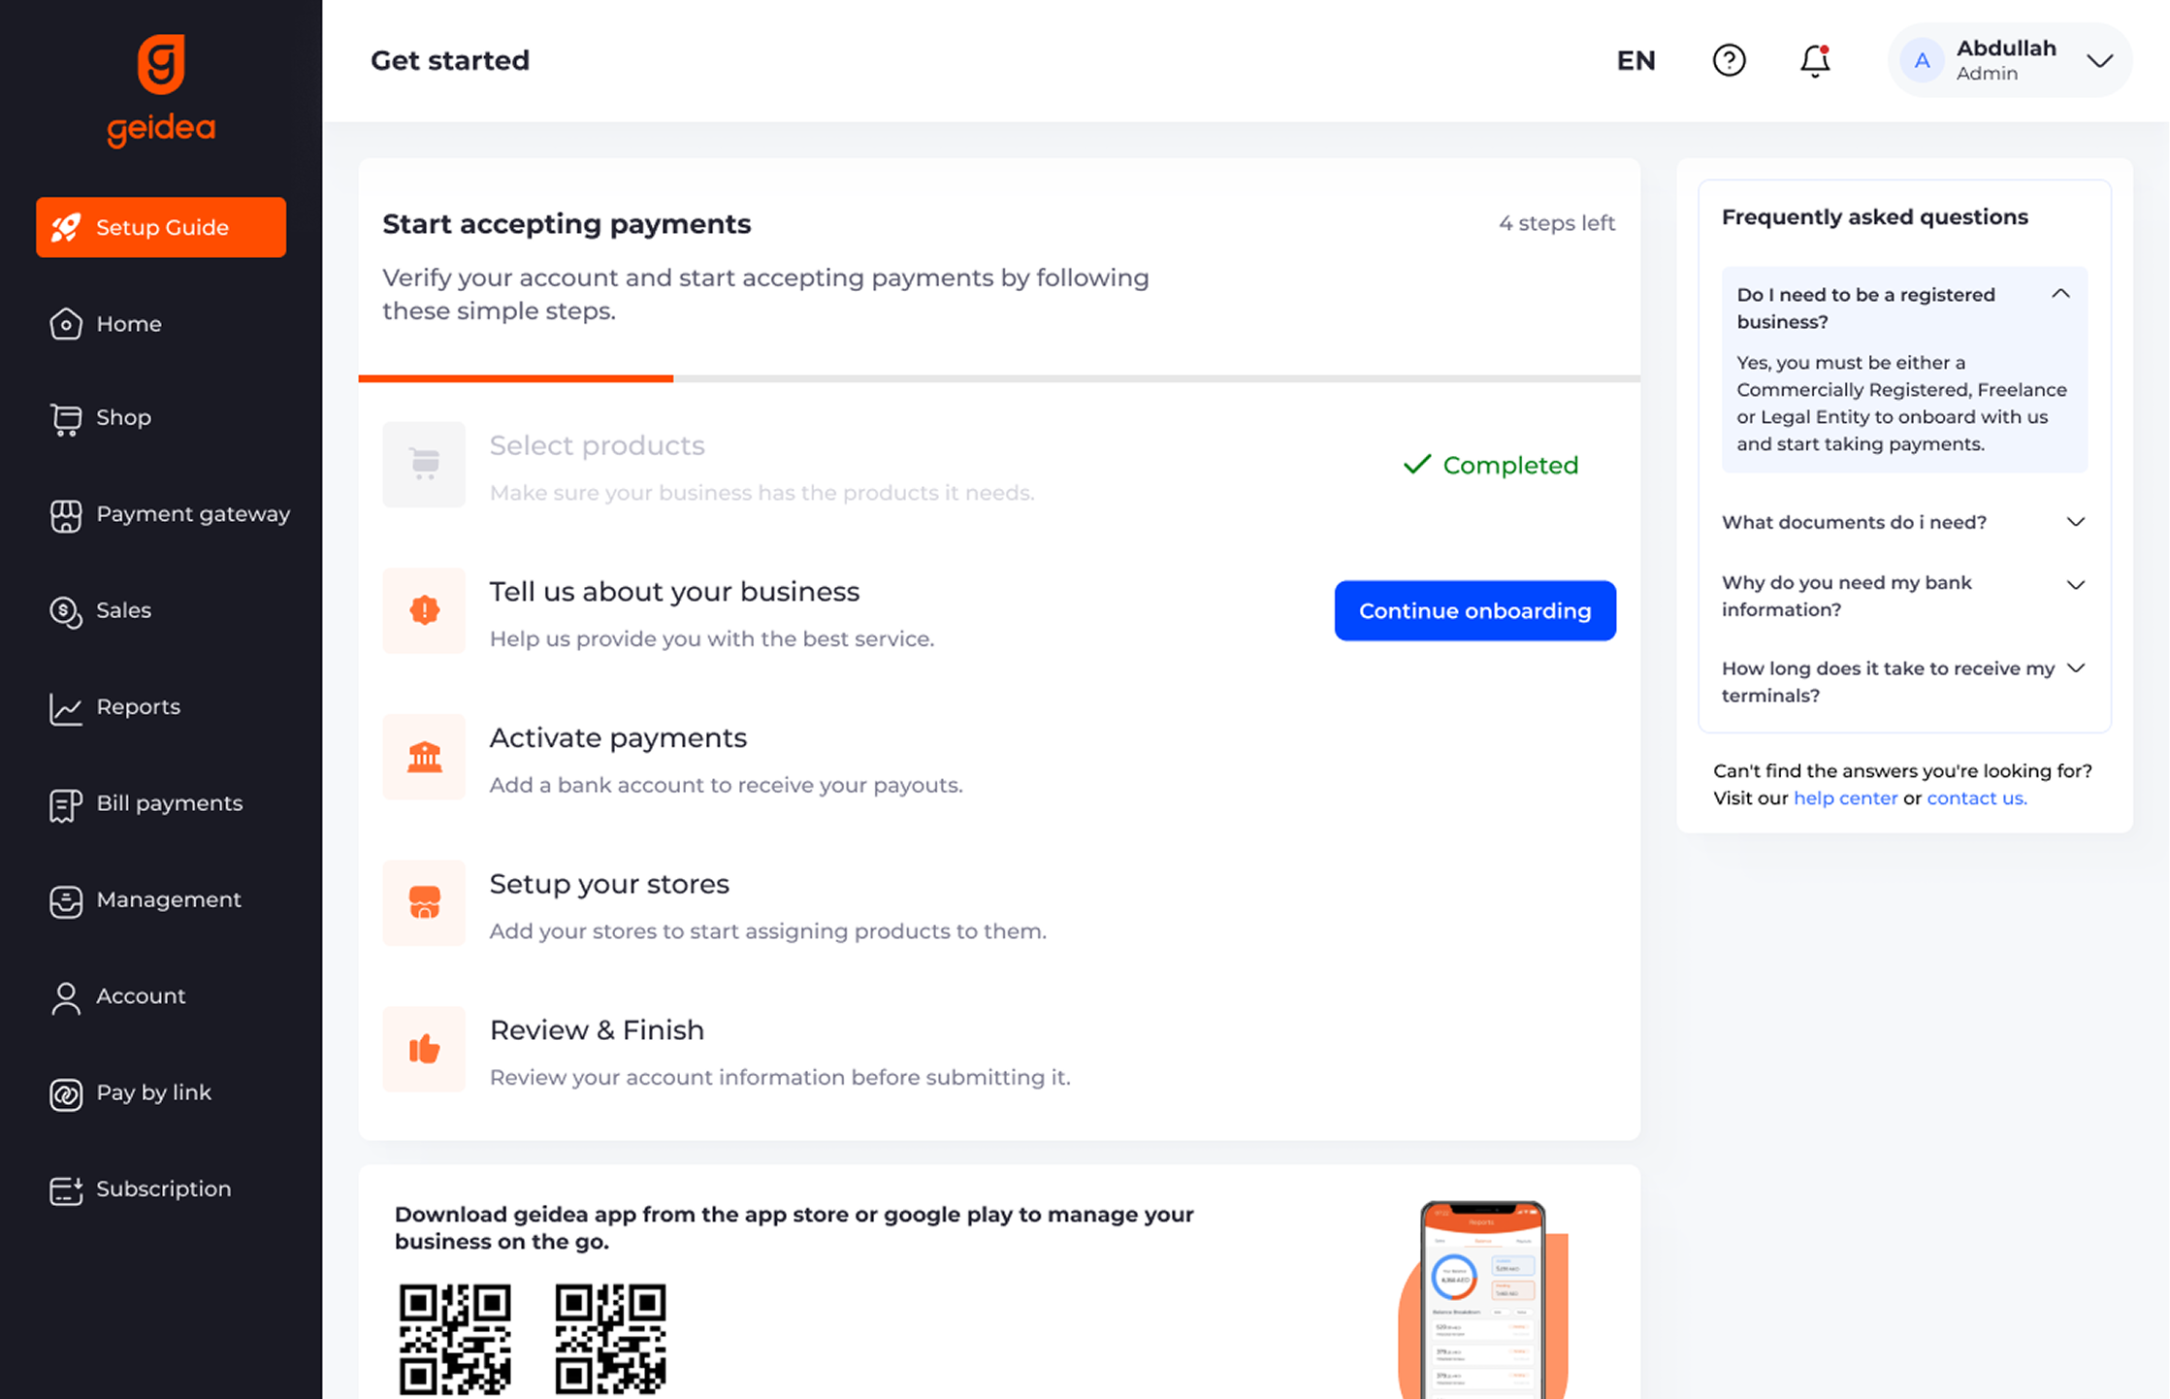Click the onboarding progress bar
The image size is (2170, 1399).
click(999, 378)
